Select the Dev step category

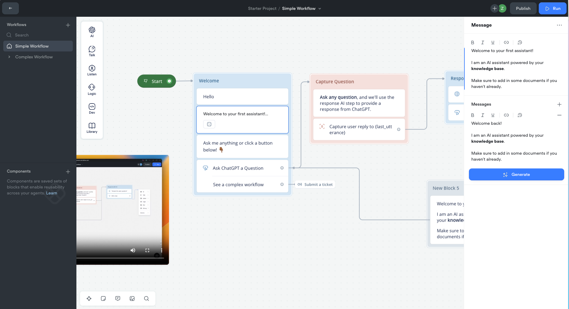click(x=92, y=108)
